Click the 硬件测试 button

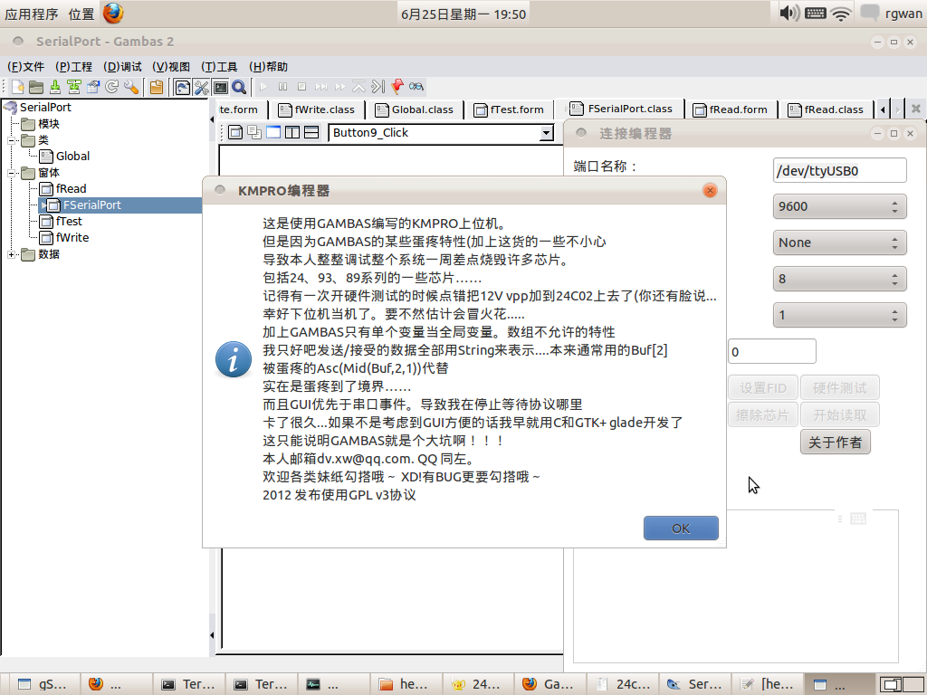click(840, 388)
